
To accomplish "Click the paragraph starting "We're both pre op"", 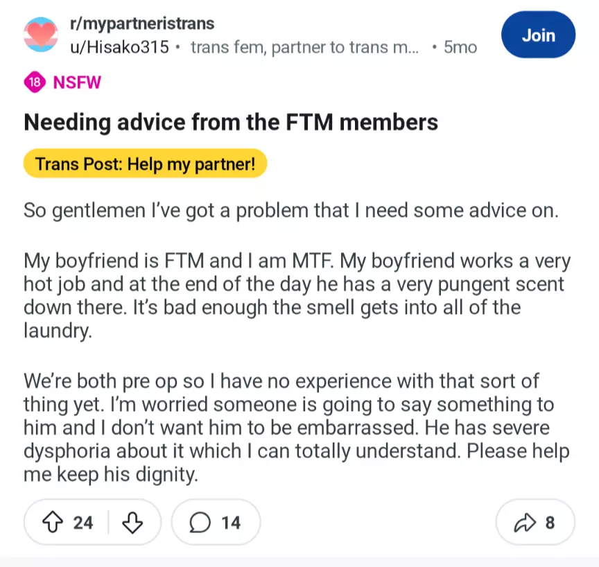I will [297, 428].
